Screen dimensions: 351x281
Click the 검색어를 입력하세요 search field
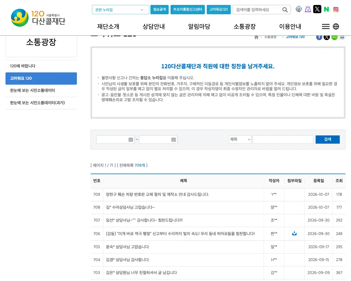coord(258,10)
